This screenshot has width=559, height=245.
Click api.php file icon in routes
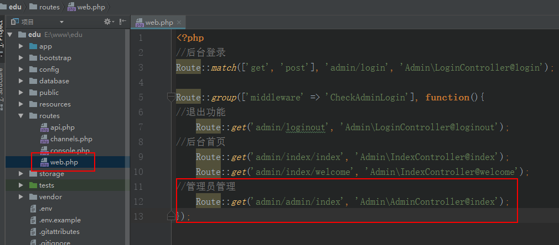click(x=44, y=127)
